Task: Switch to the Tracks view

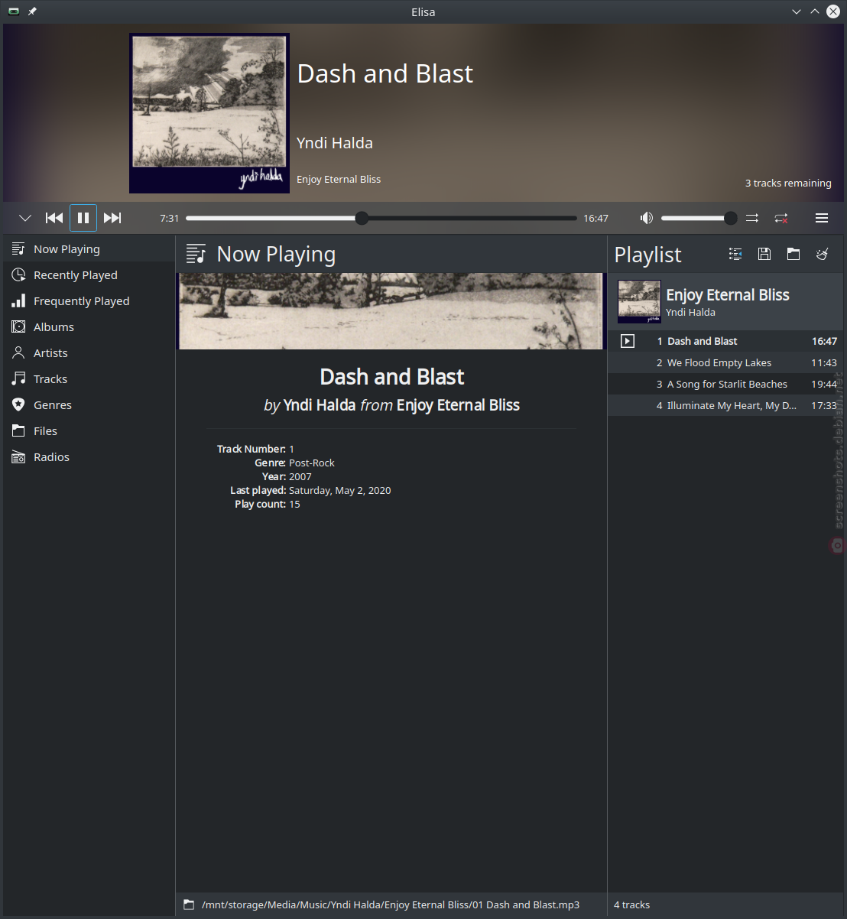Action: coord(89,379)
